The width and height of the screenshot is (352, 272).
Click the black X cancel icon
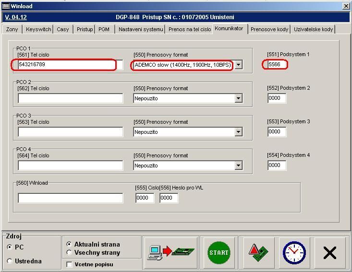pyautogui.click(x=329, y=252)
